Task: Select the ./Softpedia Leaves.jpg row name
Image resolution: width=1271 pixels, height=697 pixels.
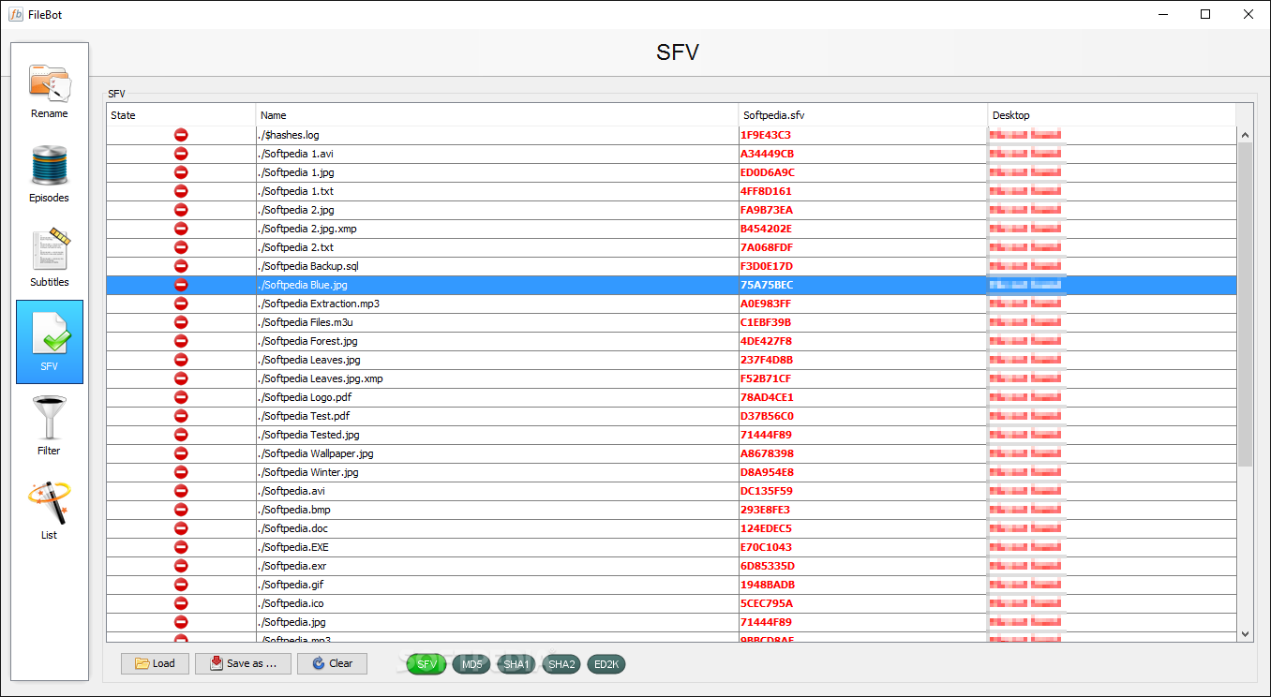Action: point(309,360)
